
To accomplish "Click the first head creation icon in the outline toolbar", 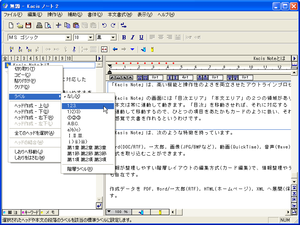I will click(x=12, y=49).
